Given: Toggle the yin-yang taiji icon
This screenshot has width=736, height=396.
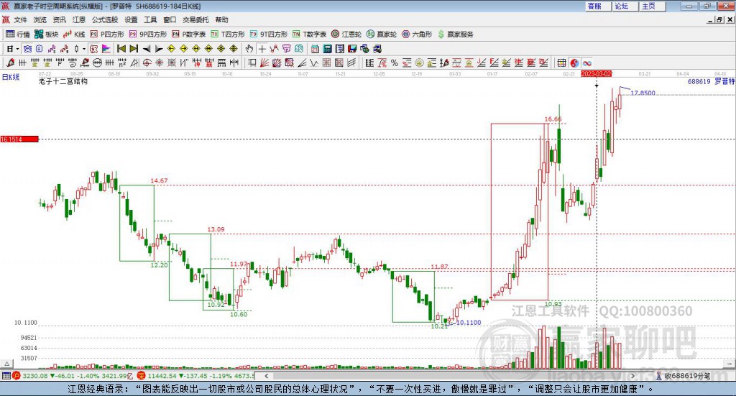Looking at the screenshot, I should [x=574, y=63].
